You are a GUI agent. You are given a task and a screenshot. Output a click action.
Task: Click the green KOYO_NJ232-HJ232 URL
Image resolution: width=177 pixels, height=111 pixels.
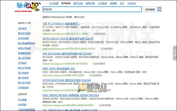click(x=69, y=49)
